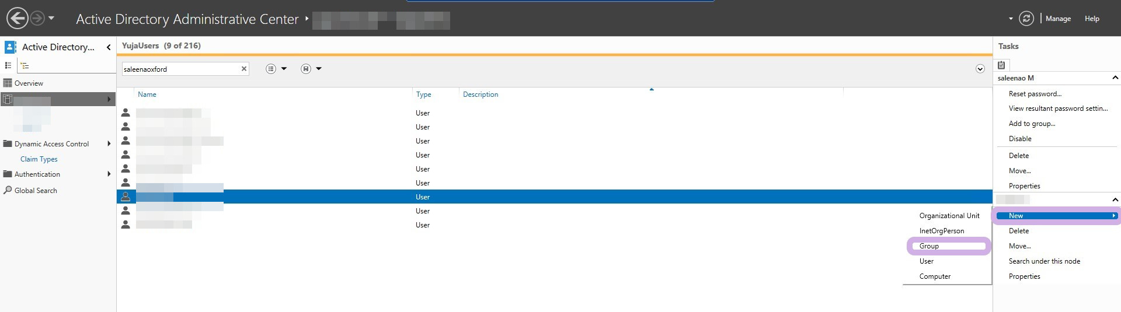Screen dimensions: 1121x312
Task: Choose Organizational Unit from New submenu
Action: pos(949,216)
